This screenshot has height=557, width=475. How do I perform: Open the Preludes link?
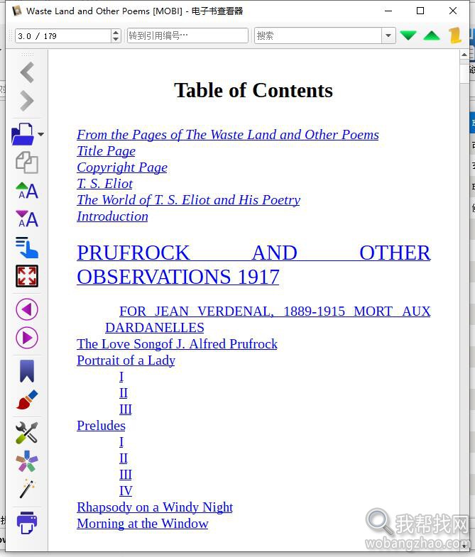[101, 426]
